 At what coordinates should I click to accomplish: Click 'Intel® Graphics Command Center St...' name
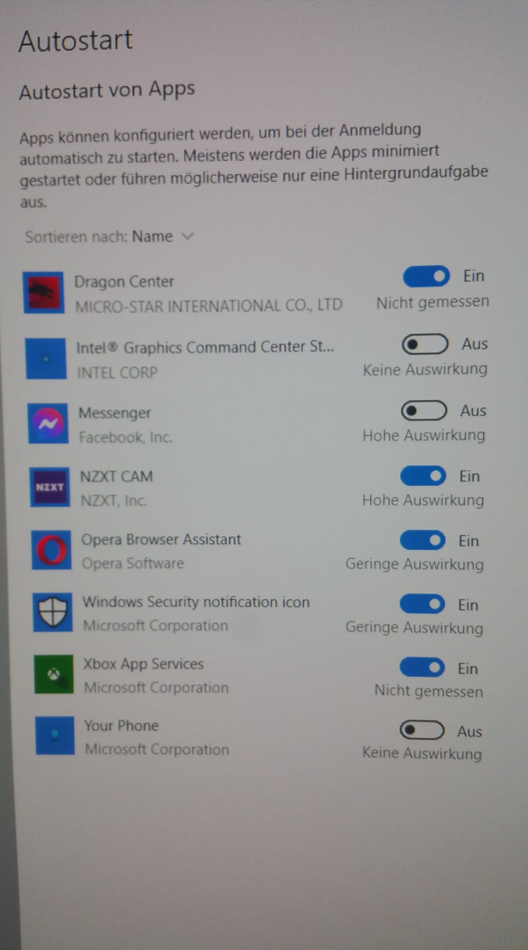click(205, 347)
